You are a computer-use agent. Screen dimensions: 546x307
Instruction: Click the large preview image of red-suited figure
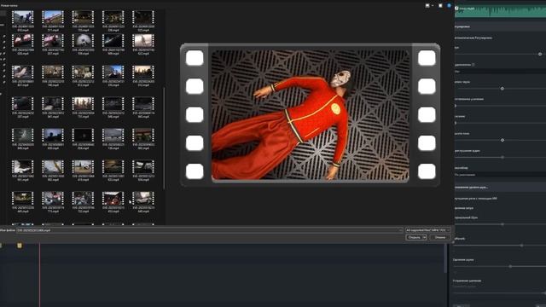pyautogui.click(x=310, y=114)
